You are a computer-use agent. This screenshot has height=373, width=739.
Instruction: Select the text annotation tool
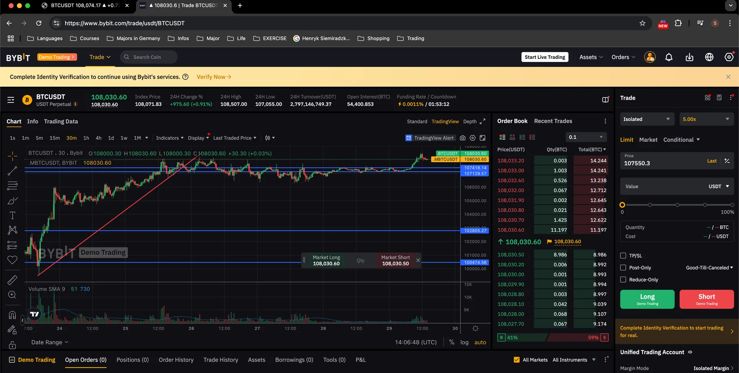[12, 216]
